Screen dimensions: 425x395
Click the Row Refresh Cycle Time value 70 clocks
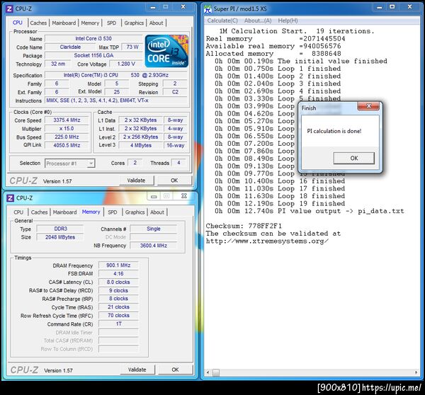click(118, 315)
